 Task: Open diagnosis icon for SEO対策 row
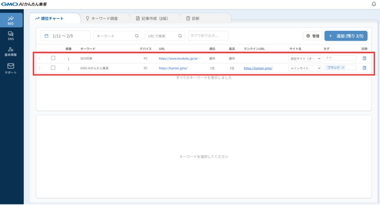[364, 58]
